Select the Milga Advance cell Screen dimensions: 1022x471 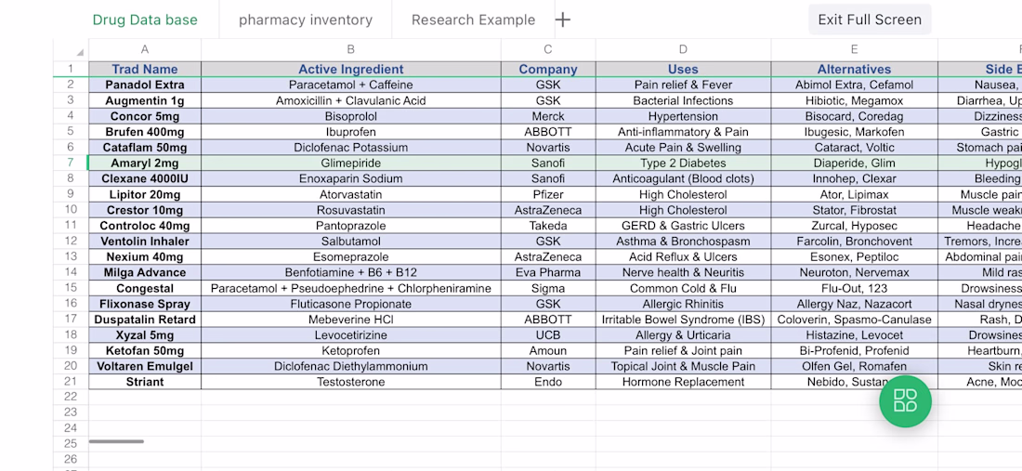pos(145,272)
